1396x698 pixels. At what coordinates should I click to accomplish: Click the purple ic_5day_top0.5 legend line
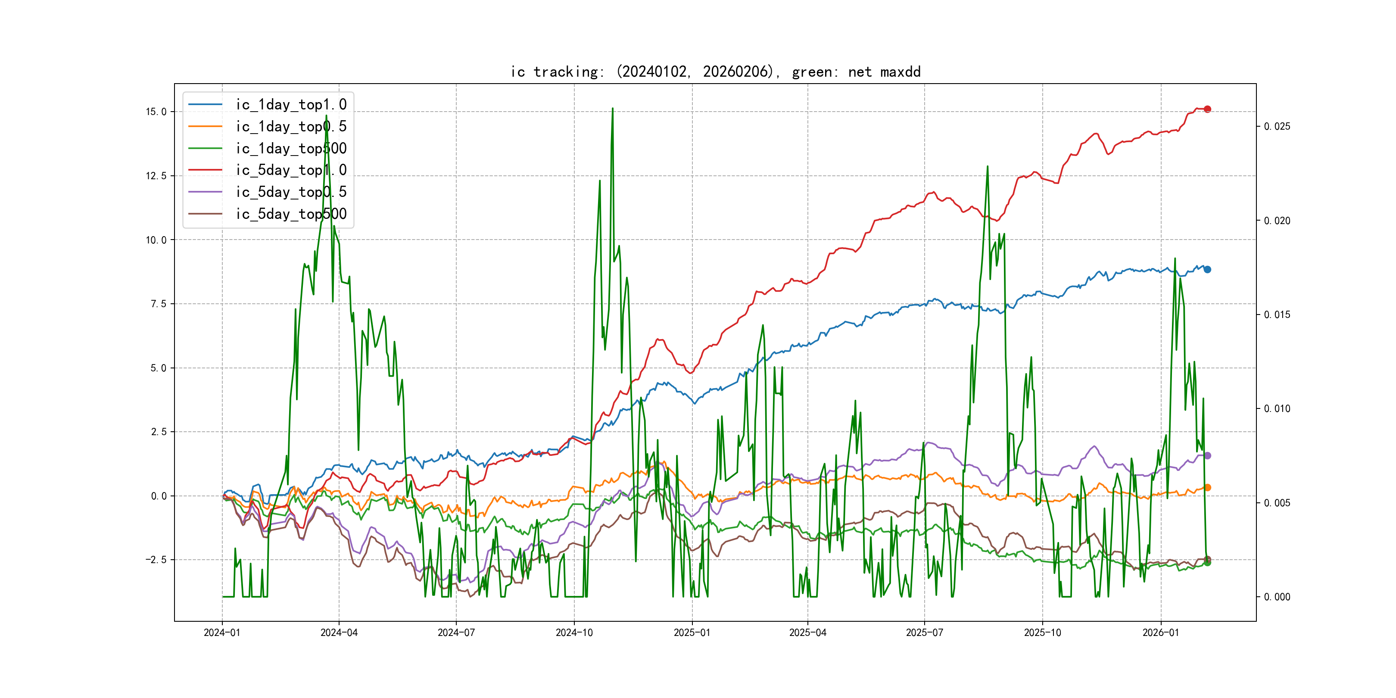205,192
